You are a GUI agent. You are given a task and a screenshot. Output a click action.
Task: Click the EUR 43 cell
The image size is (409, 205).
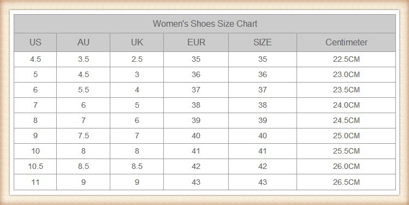point(196,182)
